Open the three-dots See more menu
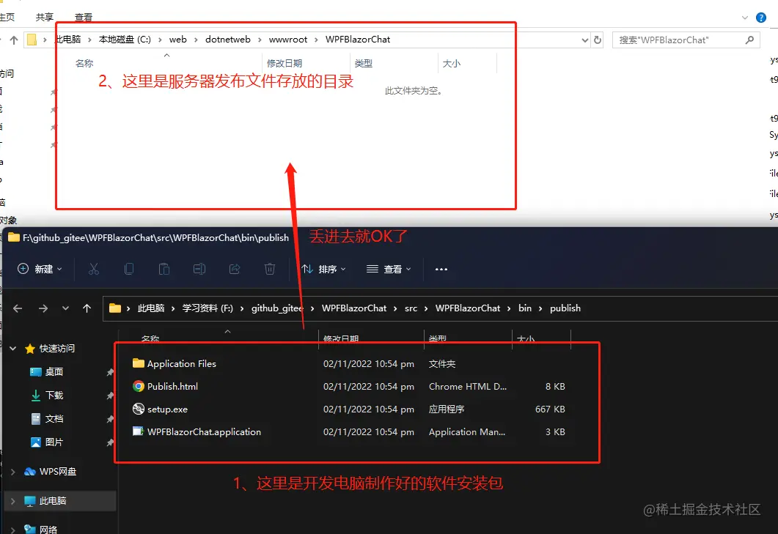The height and width of the screenshot is (534, 778). click(441, 270)
